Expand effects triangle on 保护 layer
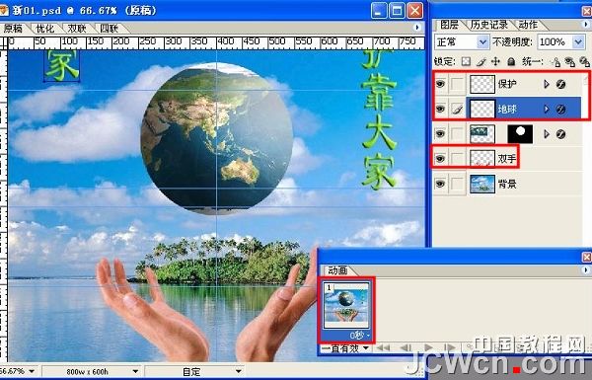592x380 pixels. 547,84
